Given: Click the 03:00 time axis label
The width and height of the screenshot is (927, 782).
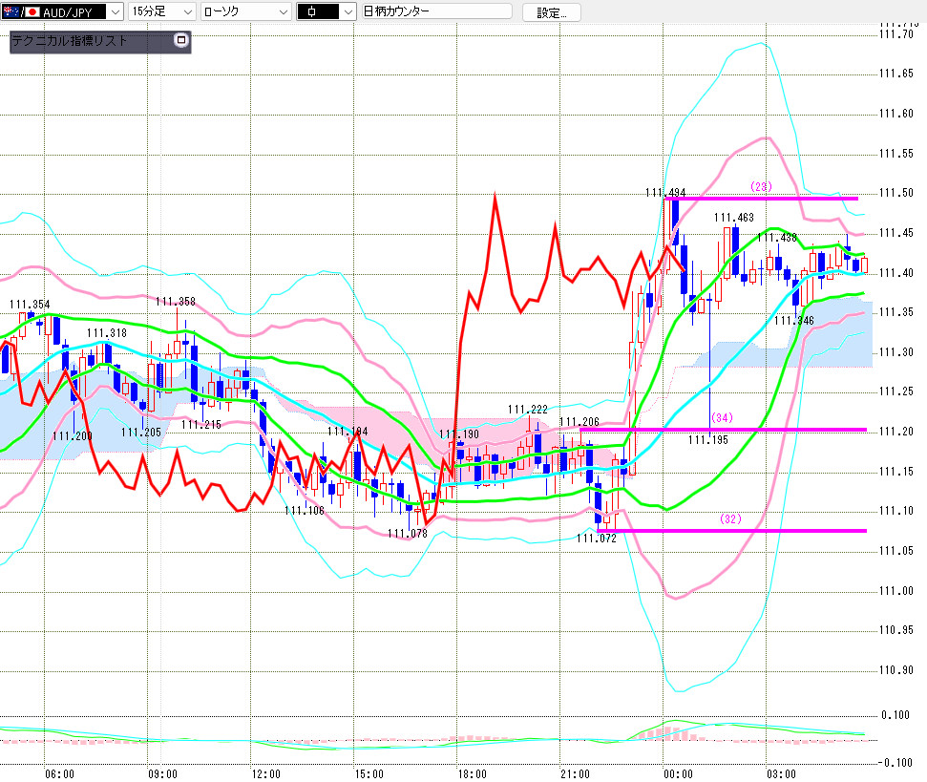Looking at the screenshot, I should point(782,773).
